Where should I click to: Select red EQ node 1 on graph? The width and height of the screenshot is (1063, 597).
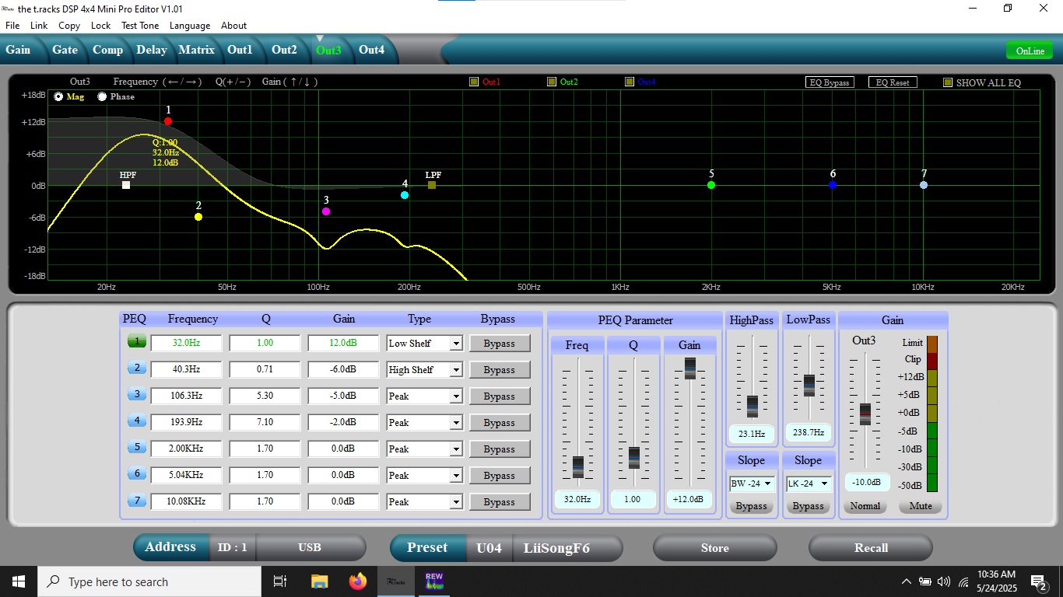click(168, 121)
